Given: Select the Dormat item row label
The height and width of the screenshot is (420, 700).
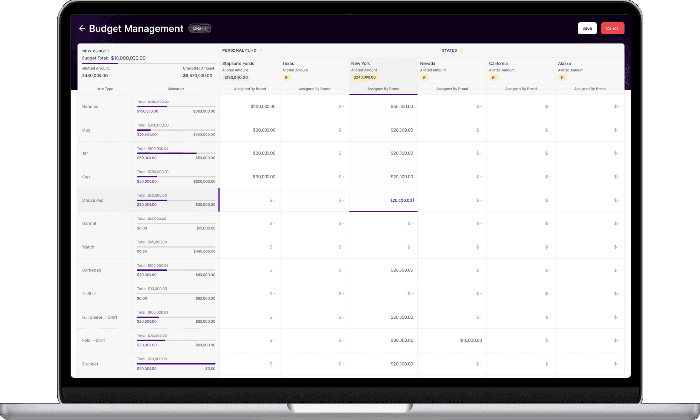Looking at the screenshot, I should (x=89, y=224).
